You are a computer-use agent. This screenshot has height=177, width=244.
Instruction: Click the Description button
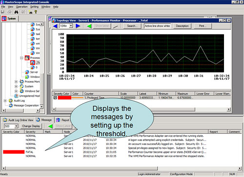point(182,26)
